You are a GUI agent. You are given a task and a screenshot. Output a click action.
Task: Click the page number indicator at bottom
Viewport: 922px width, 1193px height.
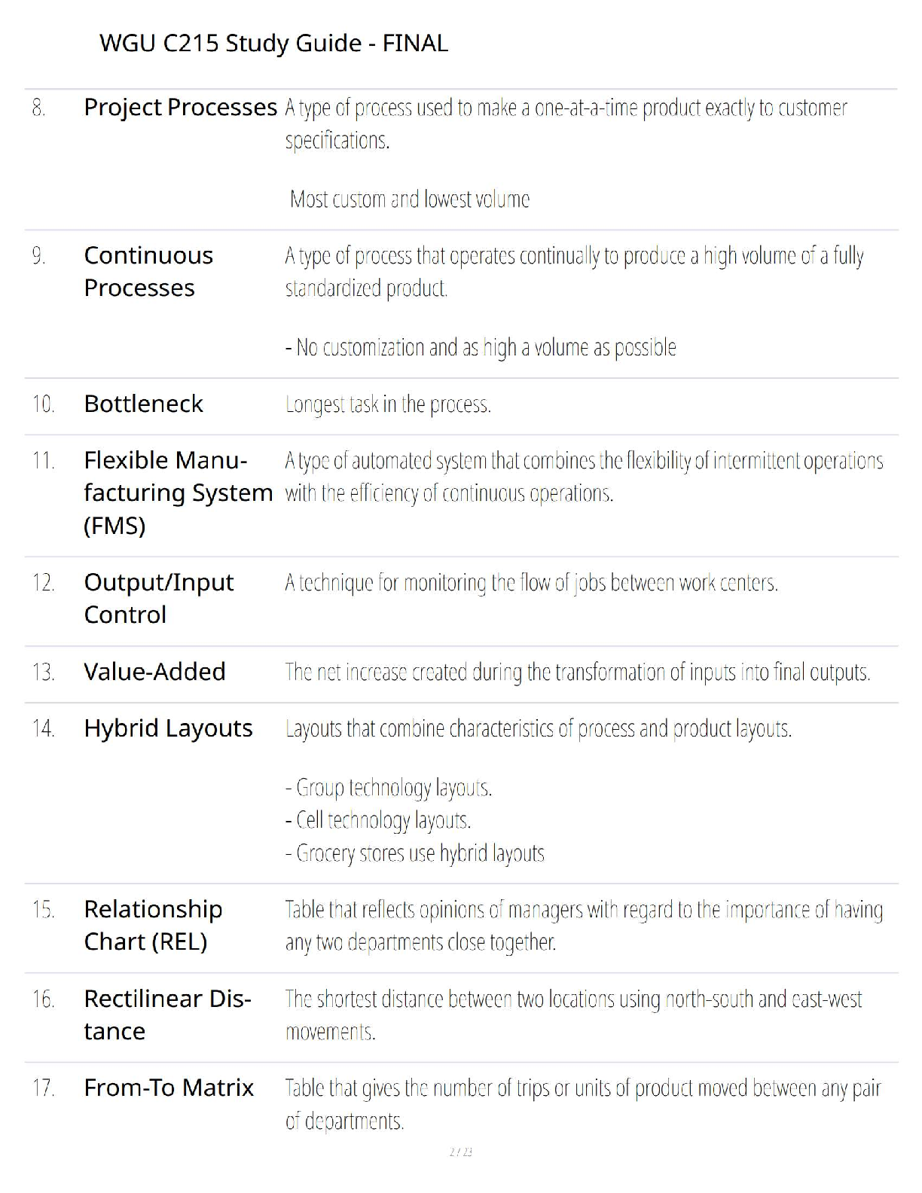click(460, 1152)
